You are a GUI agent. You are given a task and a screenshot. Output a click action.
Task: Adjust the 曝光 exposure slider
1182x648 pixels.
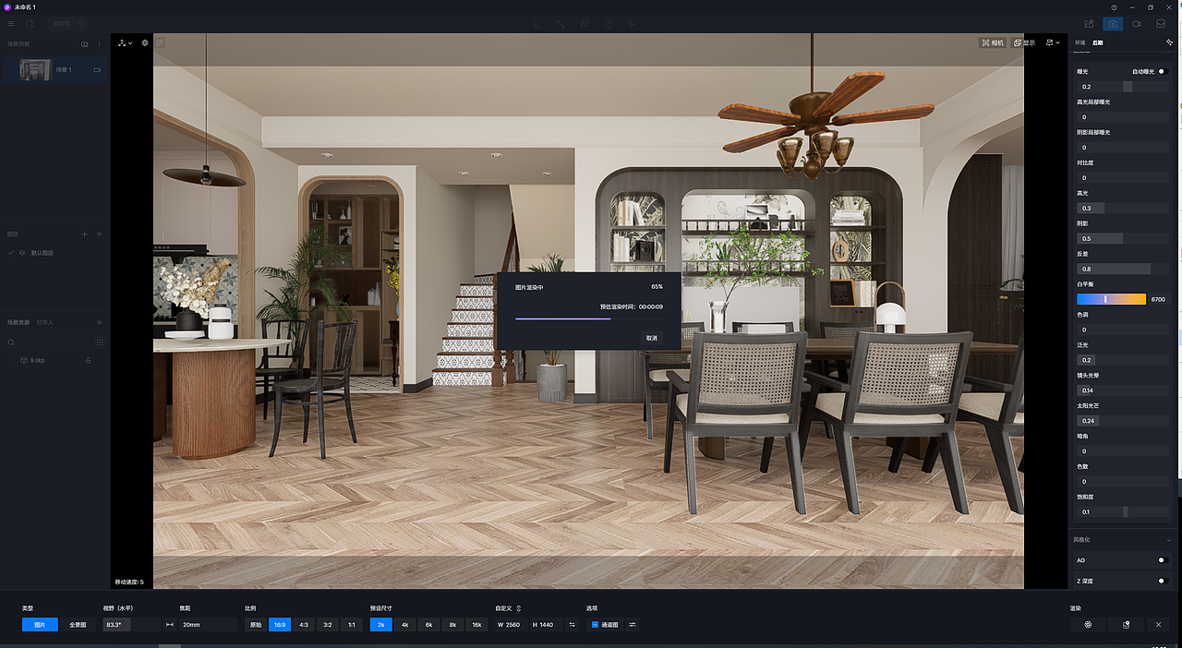pos(1123,87)
